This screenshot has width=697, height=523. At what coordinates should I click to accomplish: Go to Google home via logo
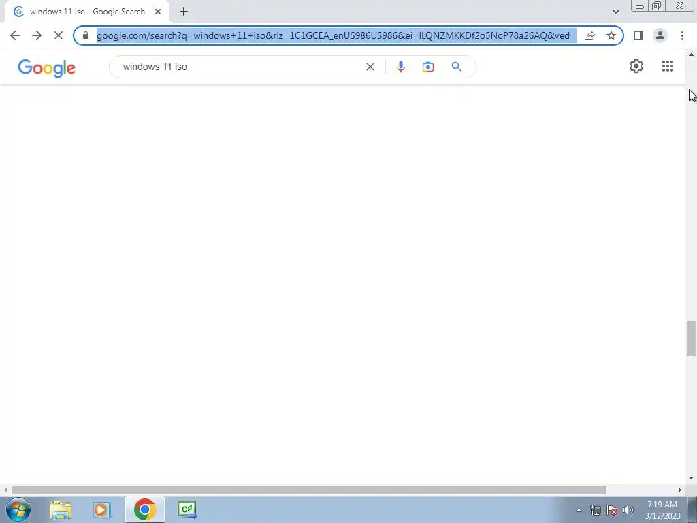47,68
